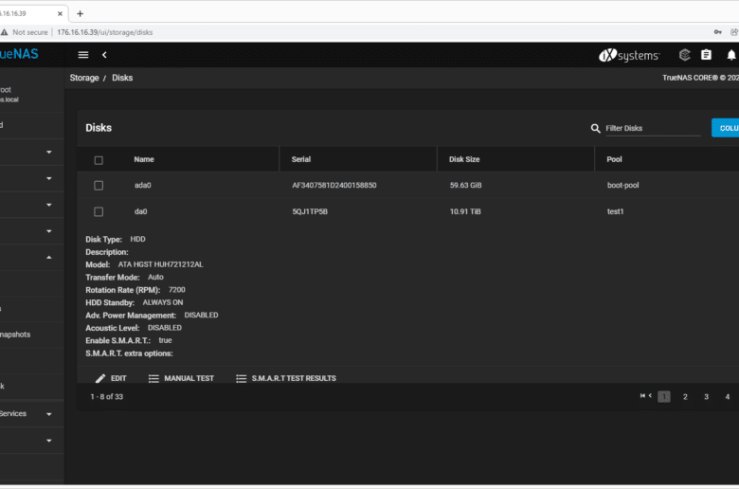Screen dimensions: 739x489
Task: Select the da0 disk name
Action: point(140,211)
